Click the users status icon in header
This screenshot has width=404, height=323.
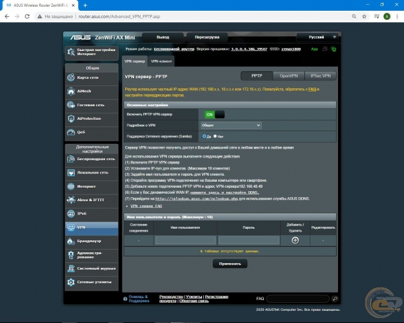pyautogui.click(x=325, y=49)
